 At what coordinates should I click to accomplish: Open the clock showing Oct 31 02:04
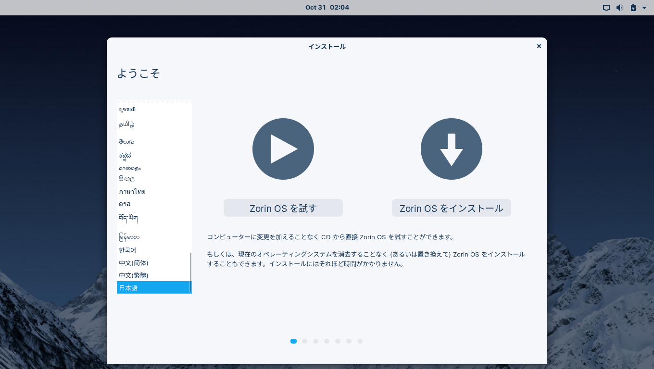tap(327, 7)
